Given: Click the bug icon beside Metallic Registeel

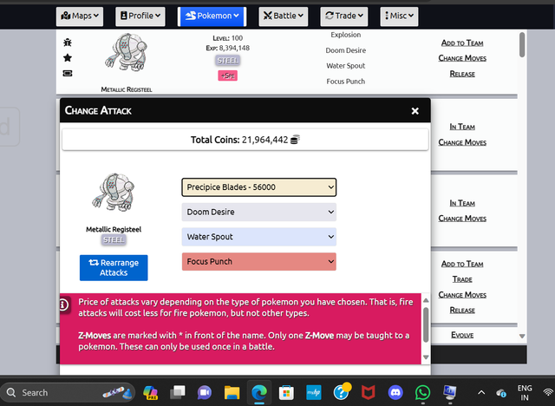Looking at the screenshot, I should (68, 43).
